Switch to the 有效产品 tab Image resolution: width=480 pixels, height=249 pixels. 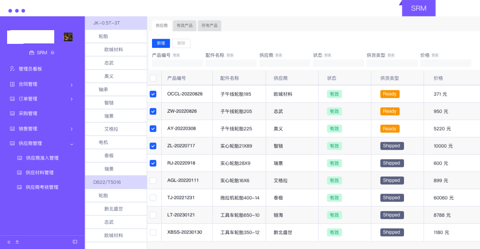[184, 26]
